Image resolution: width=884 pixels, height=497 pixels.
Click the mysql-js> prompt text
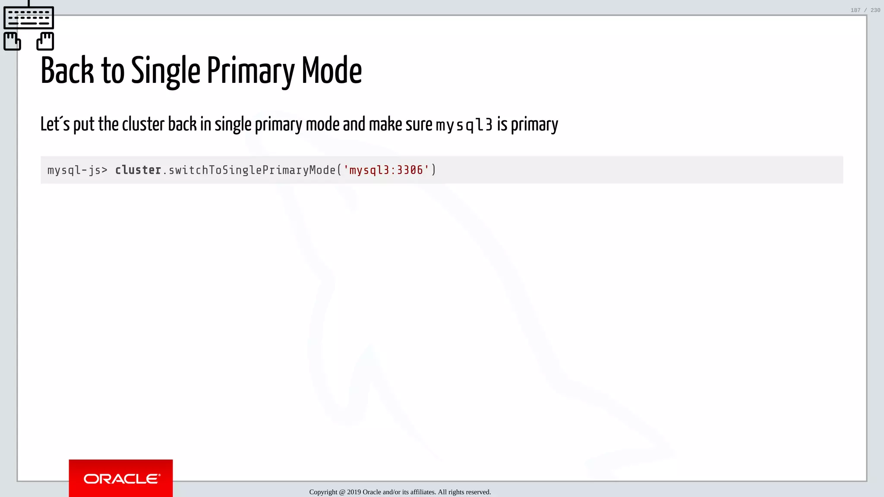coord(77,170)
